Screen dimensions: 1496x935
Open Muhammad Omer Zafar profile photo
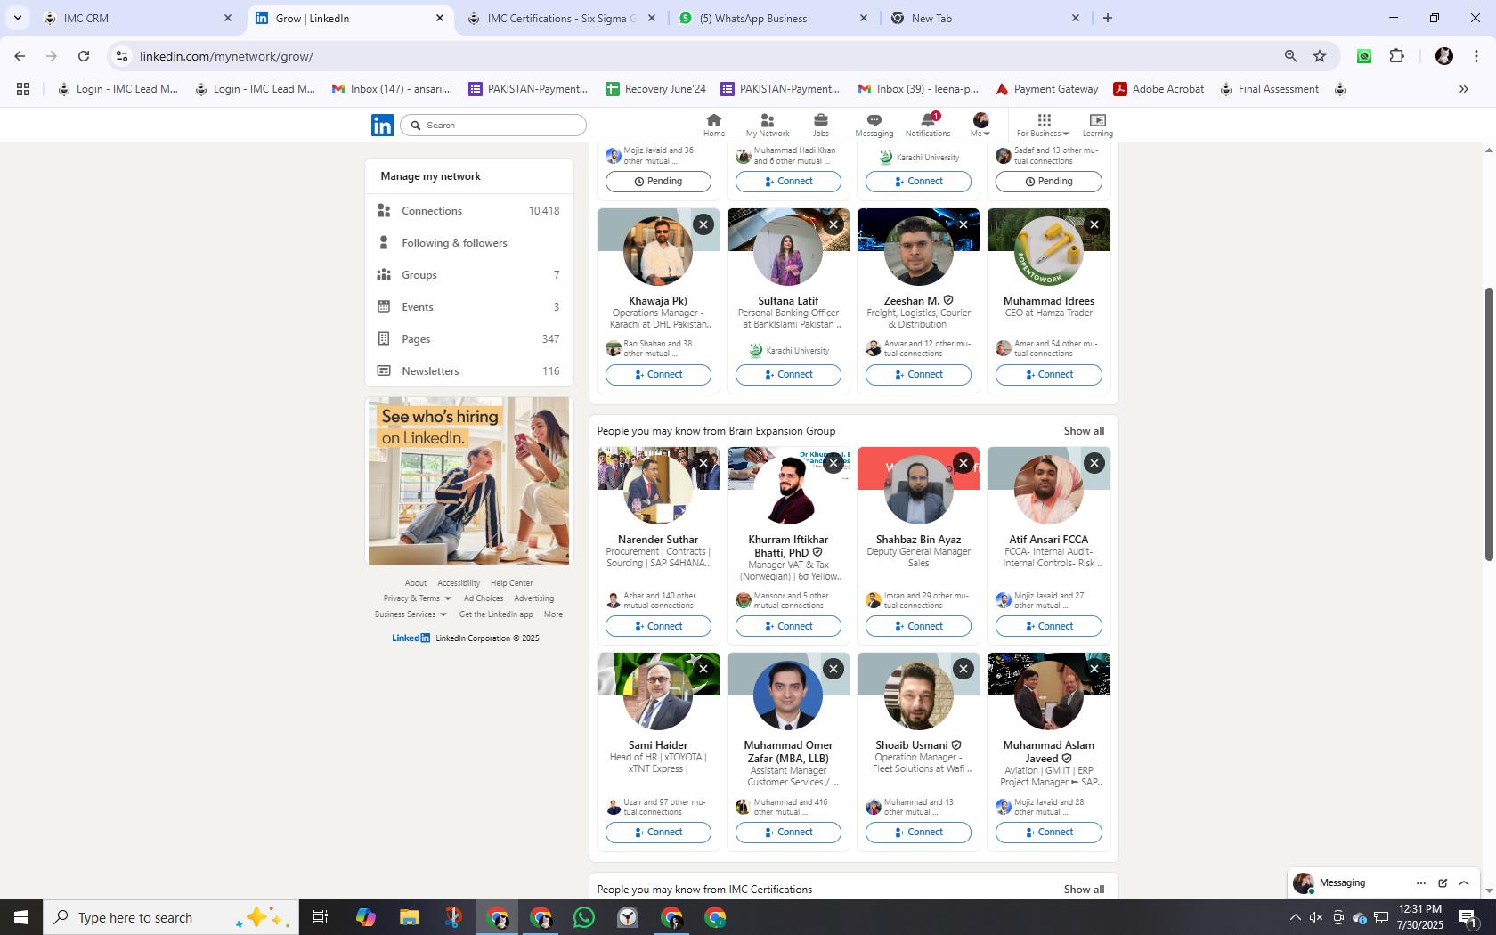788,695
